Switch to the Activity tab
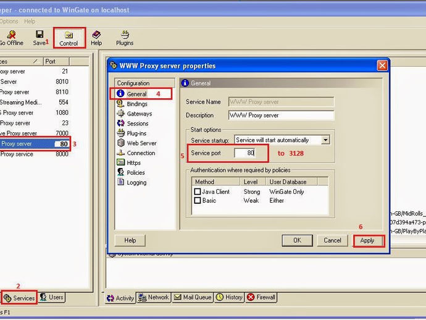 coord(120,298)
